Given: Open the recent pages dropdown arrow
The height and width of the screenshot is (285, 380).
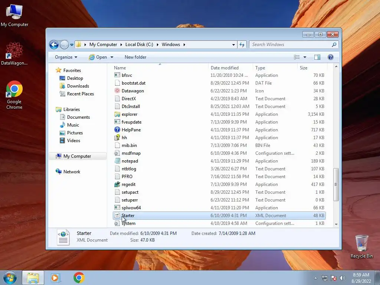Looking at the screenshot, I should point(72,45).
